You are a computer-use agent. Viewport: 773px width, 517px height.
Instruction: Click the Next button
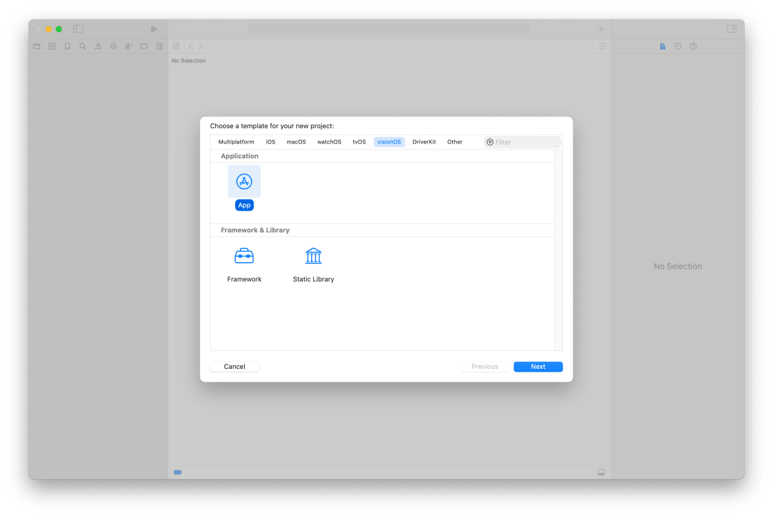(538, 366)
